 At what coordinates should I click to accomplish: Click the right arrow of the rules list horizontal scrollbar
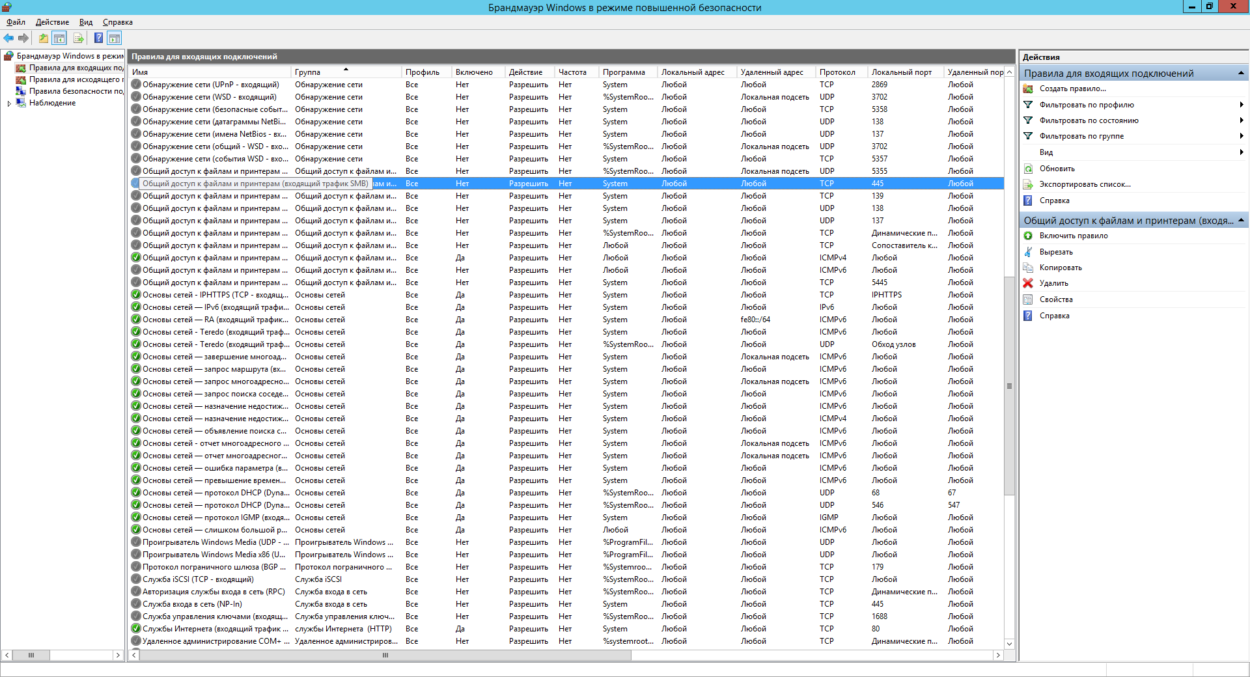point(999,655)
